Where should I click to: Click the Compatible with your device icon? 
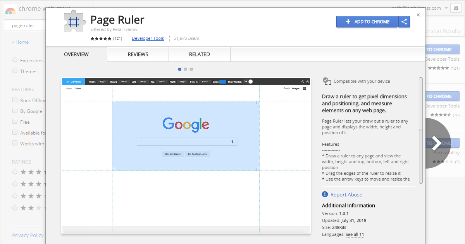point(327,81)
